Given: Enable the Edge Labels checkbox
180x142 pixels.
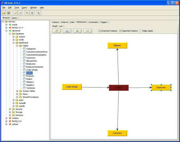Looking at the screenshot, I should (x=141, y=31).
